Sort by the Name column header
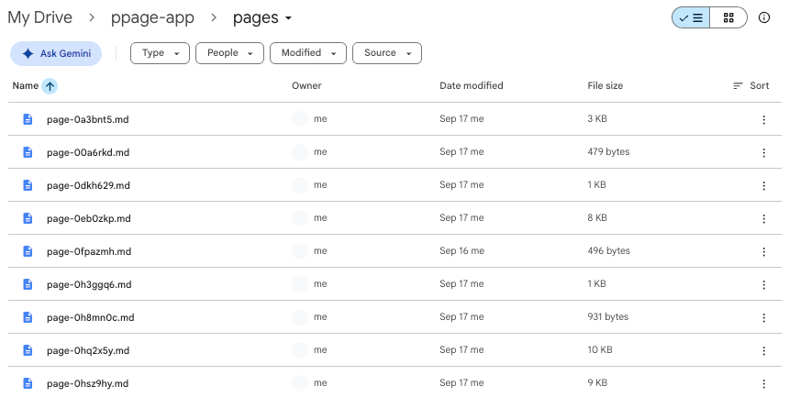Viewport: 789px width, 397px height. [26, 86]
